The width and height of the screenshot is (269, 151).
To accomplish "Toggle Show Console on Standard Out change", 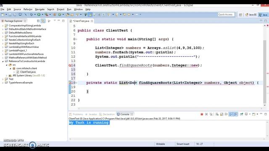I will click(231, 114).
